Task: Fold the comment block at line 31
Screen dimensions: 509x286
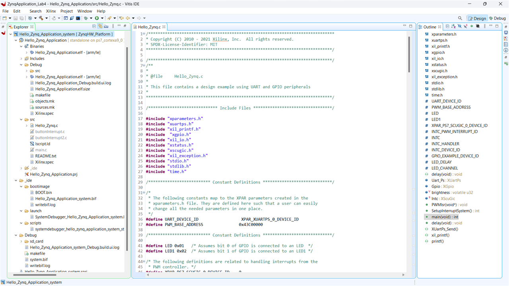Action: click(x=144, y=193)
